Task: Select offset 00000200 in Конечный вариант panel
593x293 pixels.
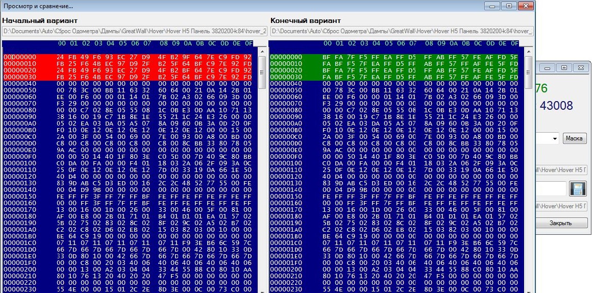Action: (286, 269)
